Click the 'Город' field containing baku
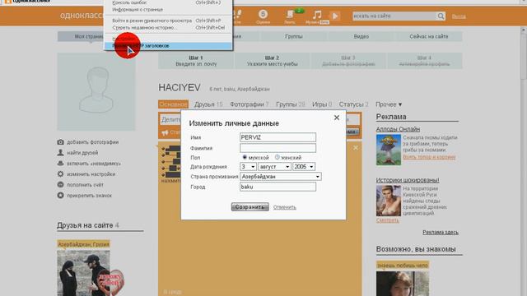This screenshot has height=296, width=527. pos(277,187)
